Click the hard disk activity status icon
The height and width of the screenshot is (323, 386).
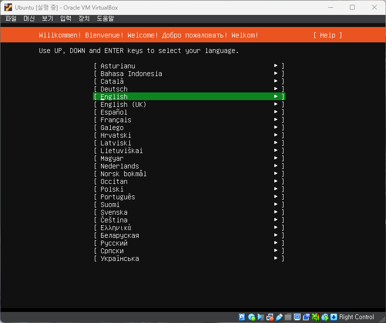pos(242,317)
